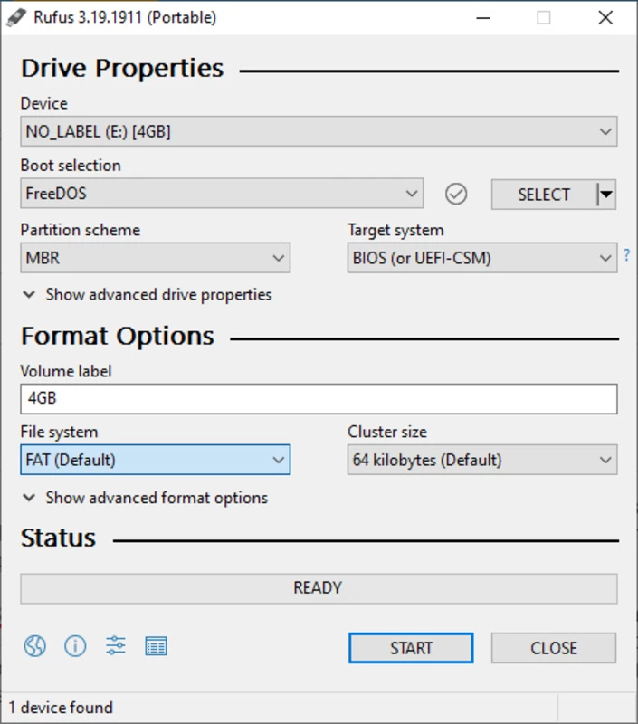
Task: Open the SELECT button split arrow
Action: click(606, 195)
